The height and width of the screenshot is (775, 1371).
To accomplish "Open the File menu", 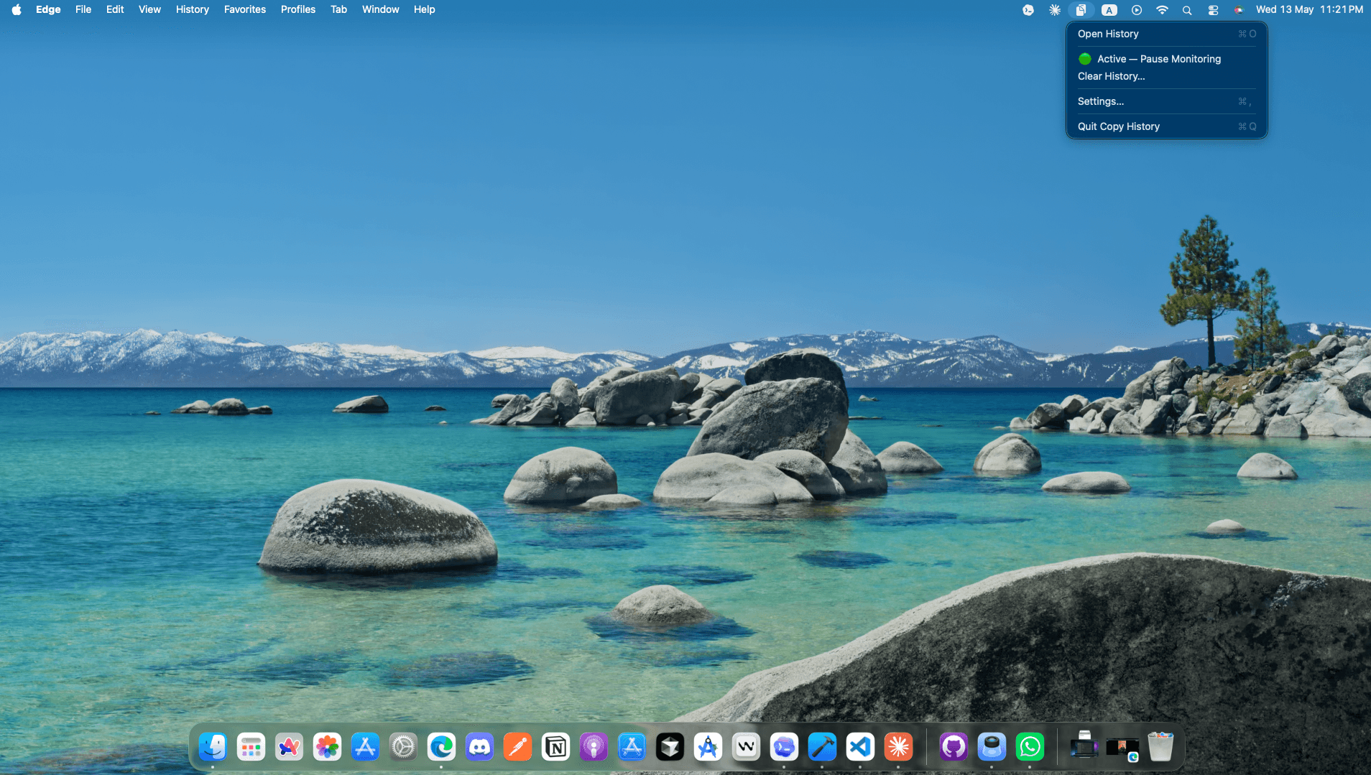I will coord(83,9).
